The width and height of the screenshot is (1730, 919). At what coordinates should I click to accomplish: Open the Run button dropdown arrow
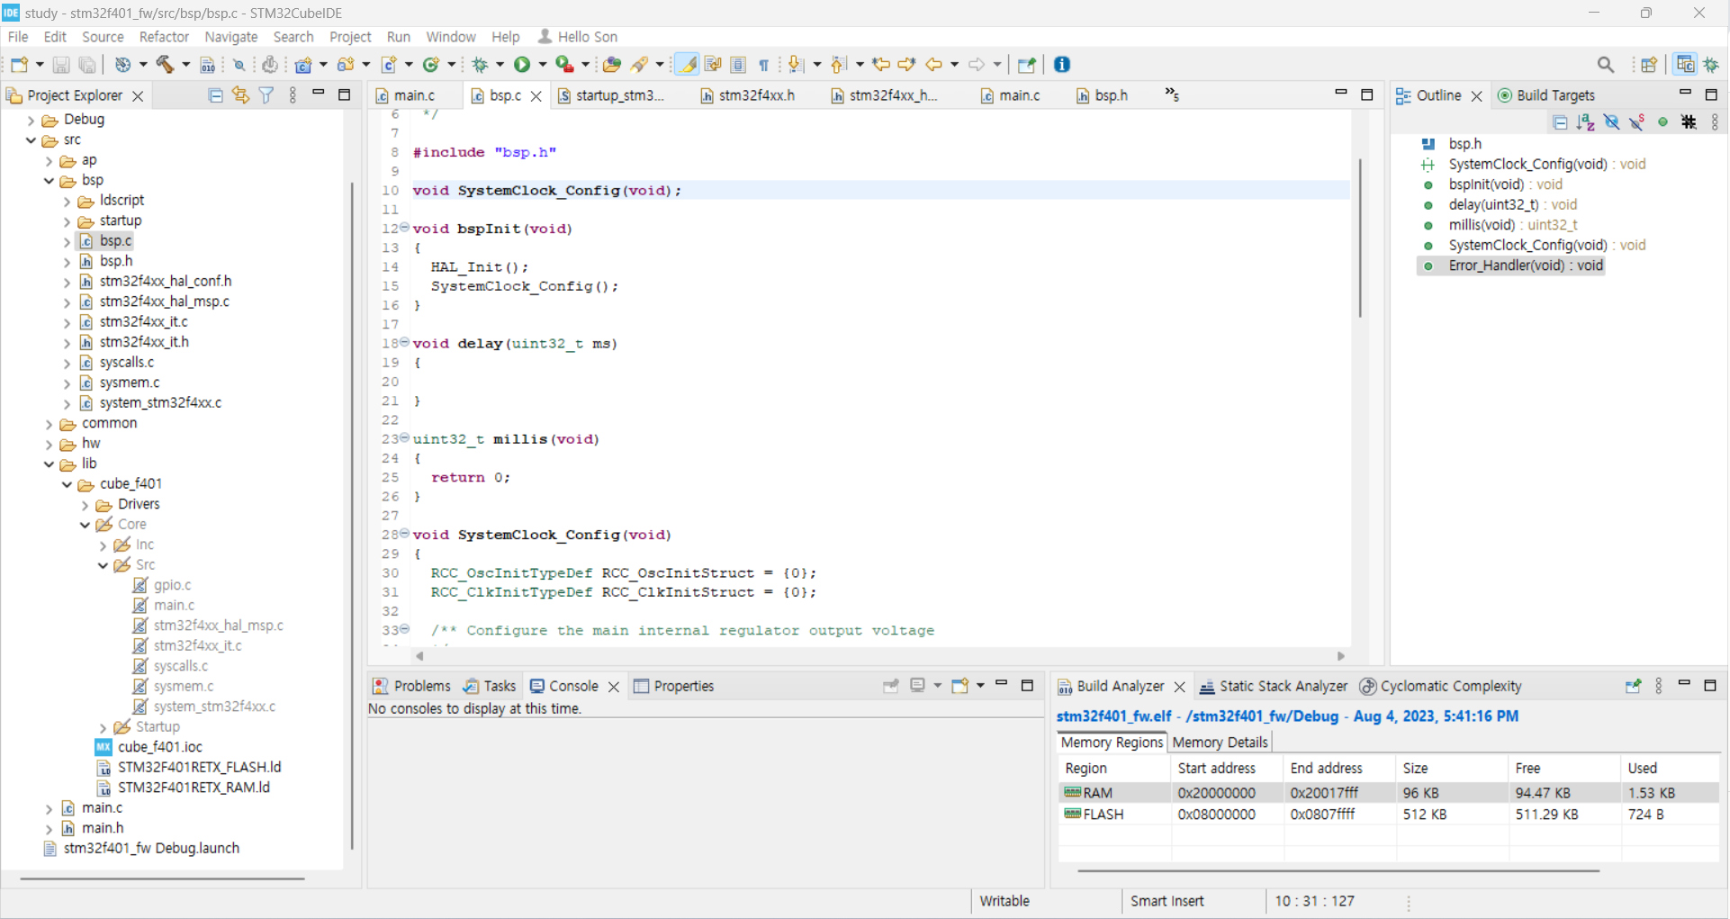click(x=542, y=65)
